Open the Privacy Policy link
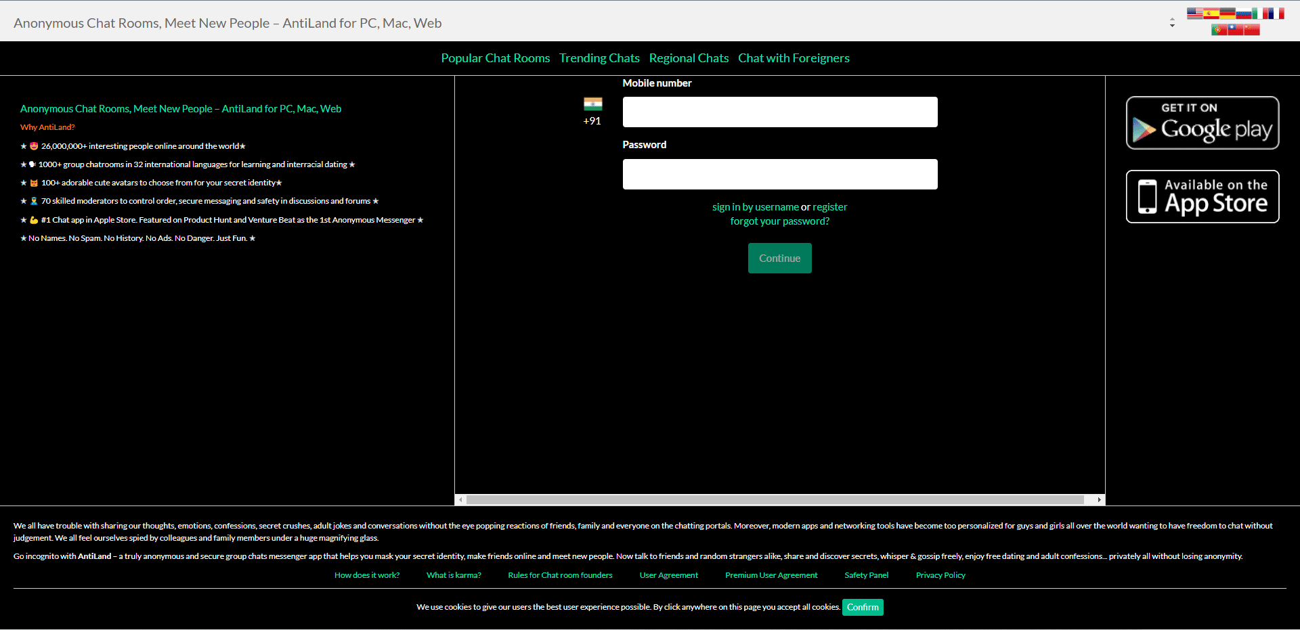The width and height of the screenshot is (1300, 630). 940,575
